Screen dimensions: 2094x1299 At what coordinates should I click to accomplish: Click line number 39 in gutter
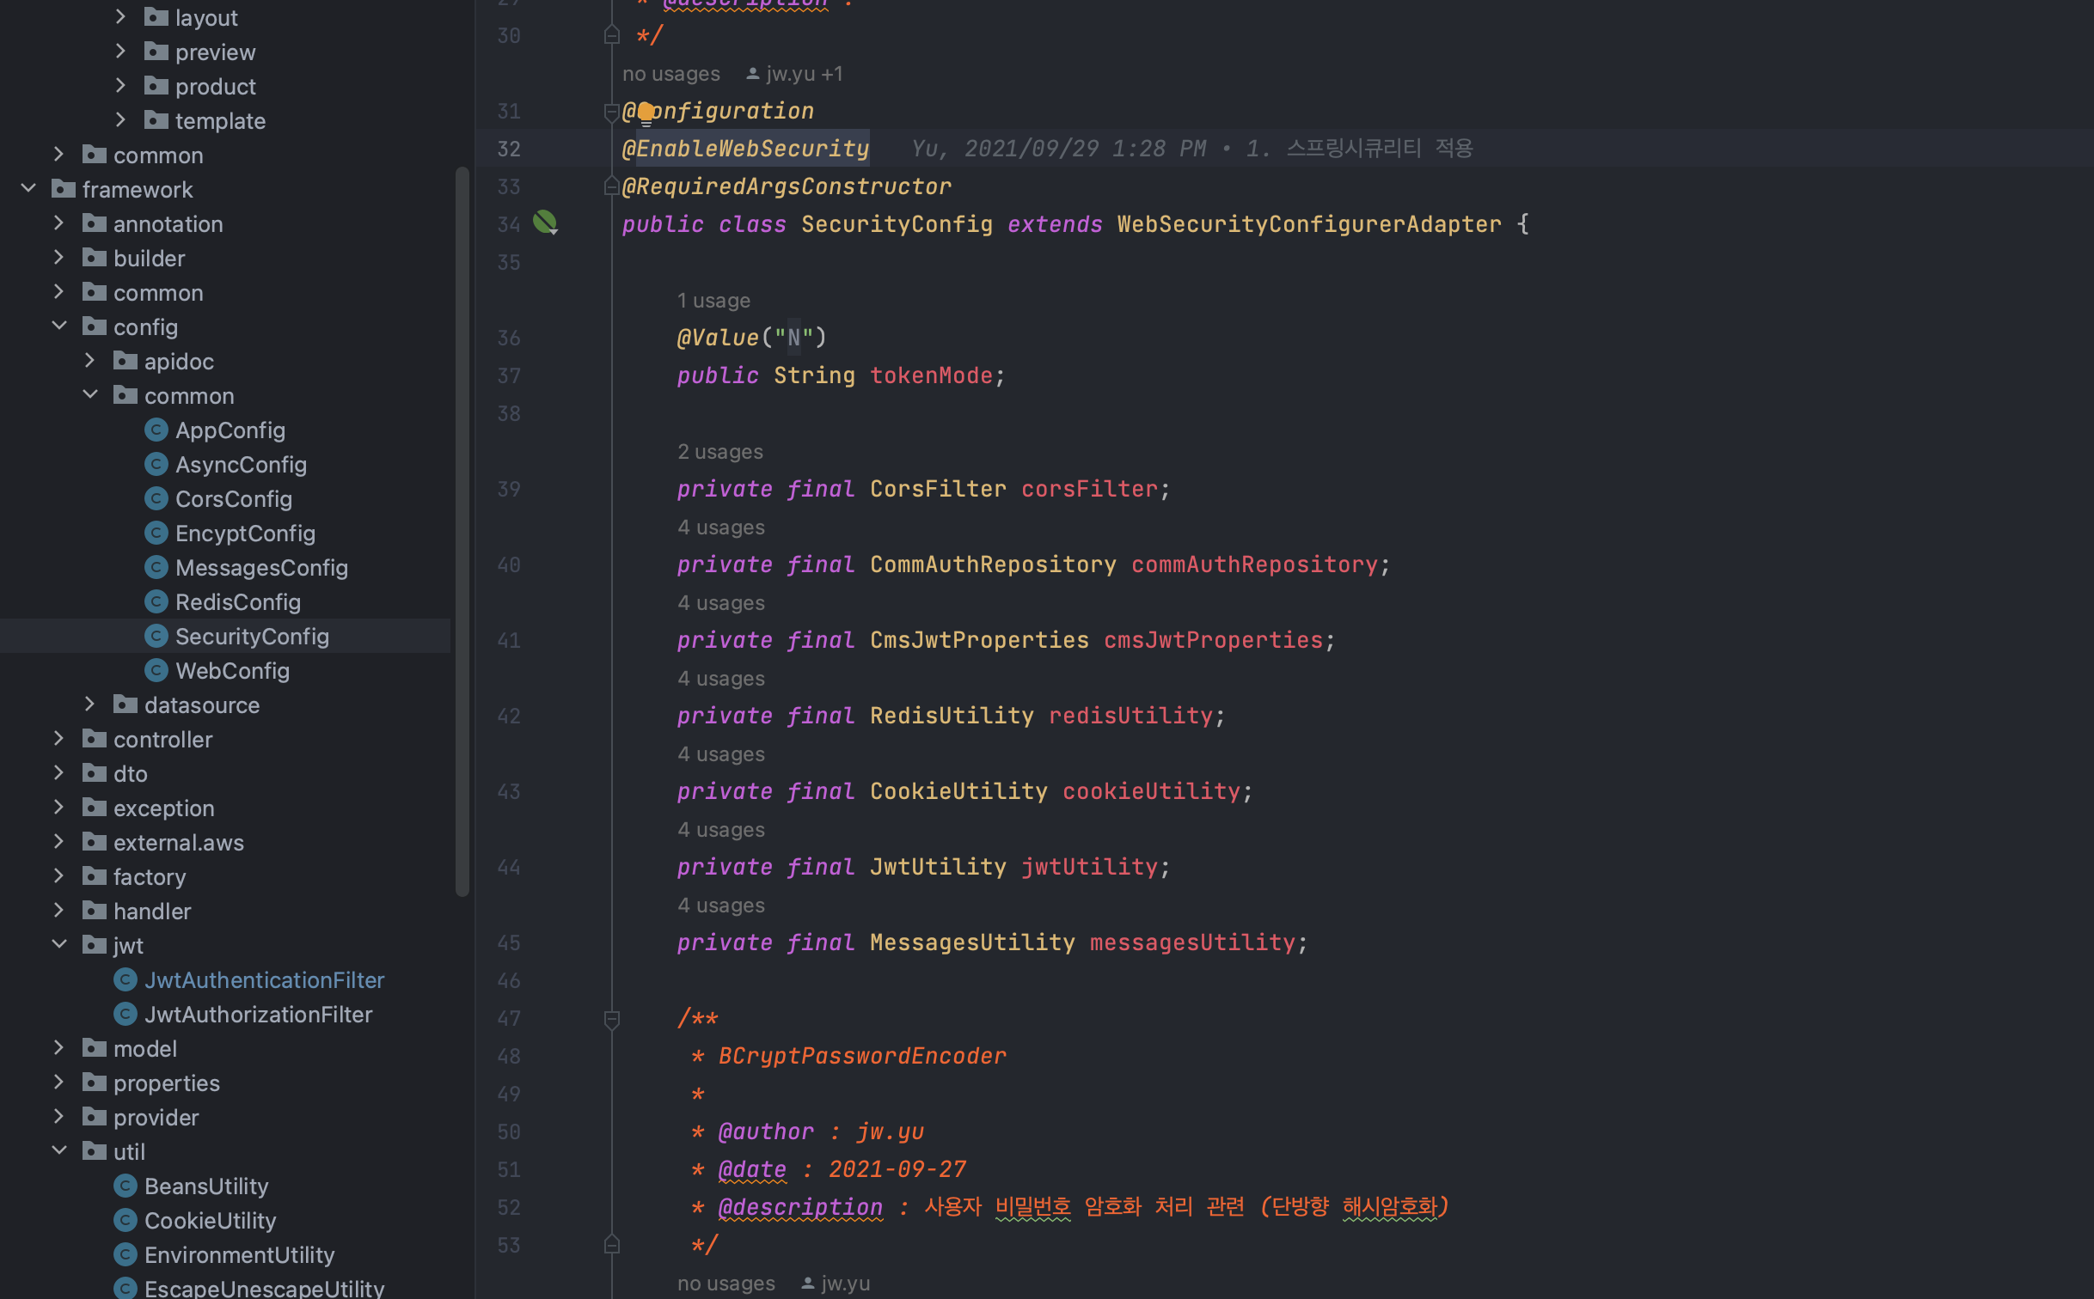point(509,490)
